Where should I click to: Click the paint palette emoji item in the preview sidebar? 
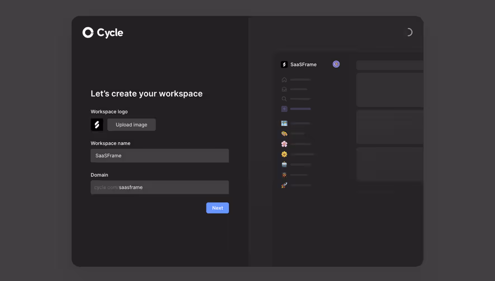coord(284,134)
